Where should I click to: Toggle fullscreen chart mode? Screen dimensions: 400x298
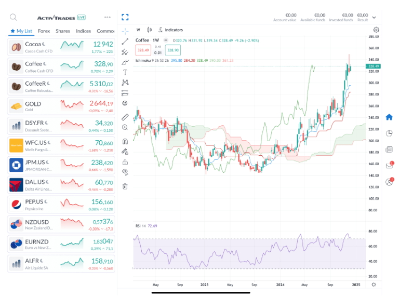125,17
